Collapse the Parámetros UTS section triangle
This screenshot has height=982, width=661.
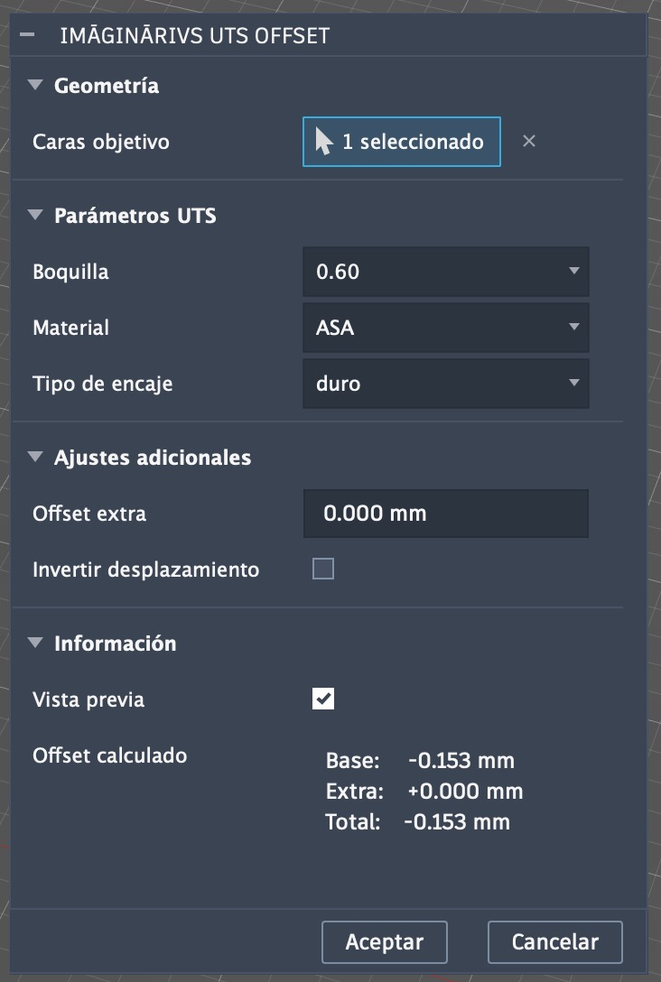click(35, 216)
